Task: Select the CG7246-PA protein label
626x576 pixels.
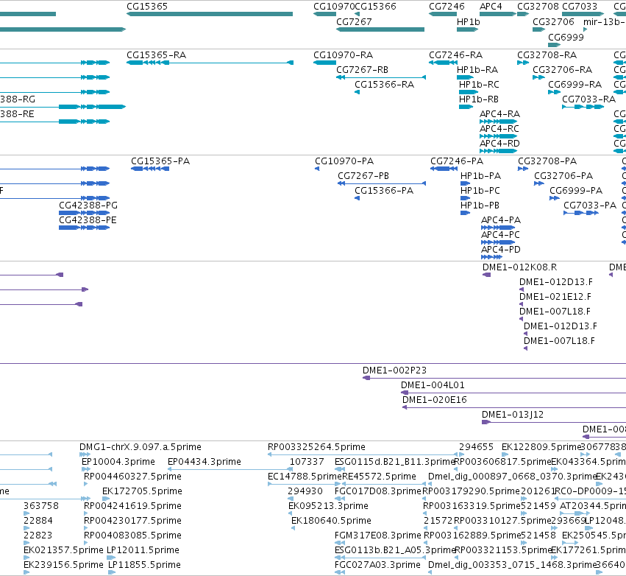Action: 457,161
